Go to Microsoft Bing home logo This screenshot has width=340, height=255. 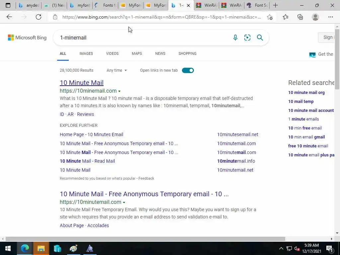pyautogui.click(x=27, y=38)
